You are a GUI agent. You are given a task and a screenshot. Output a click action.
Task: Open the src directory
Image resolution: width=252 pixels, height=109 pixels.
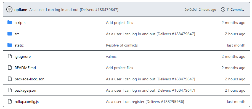17,34
